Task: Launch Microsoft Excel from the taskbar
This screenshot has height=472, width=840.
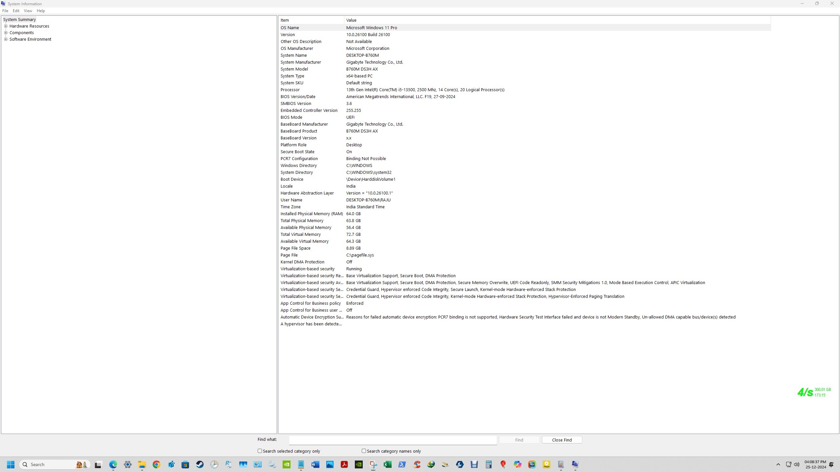Action: (388, 464)
